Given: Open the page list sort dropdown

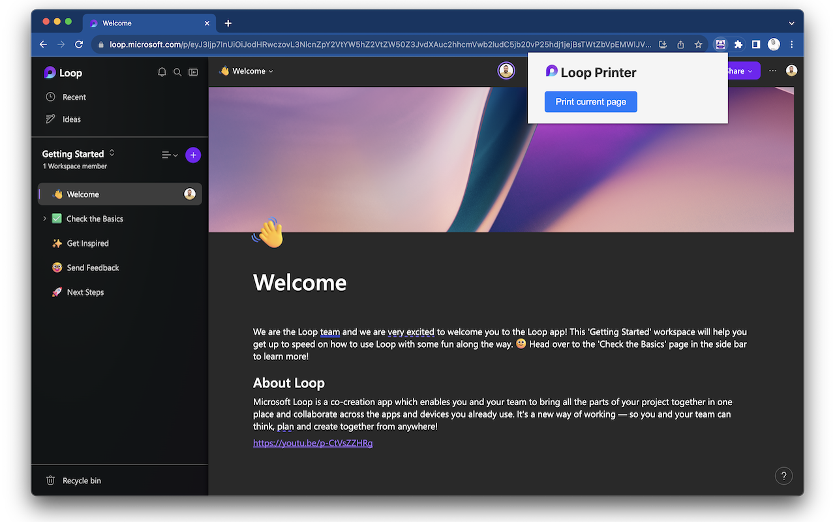Looking at the screenshot, I should [170, 155].
